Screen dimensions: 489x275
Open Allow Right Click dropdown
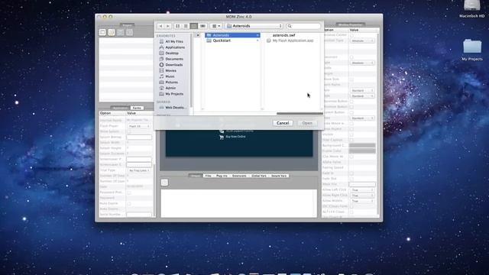[362, 196]
